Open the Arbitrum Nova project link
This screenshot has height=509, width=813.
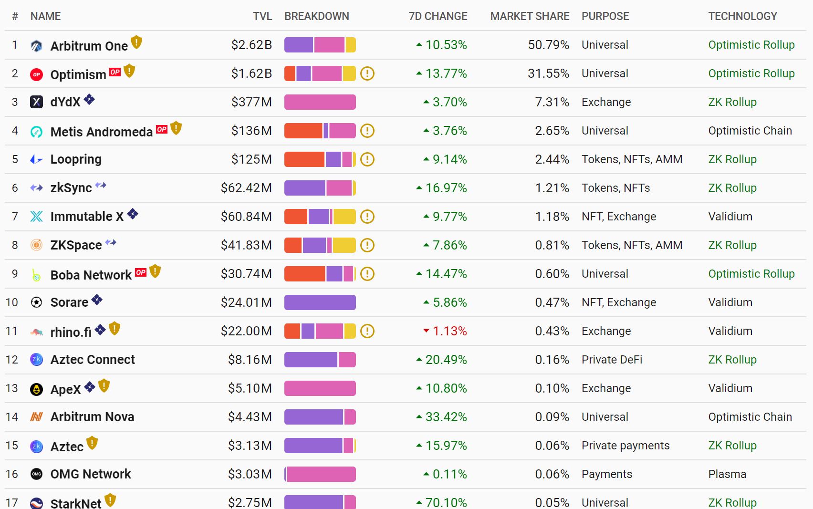(x=92, y=417)
